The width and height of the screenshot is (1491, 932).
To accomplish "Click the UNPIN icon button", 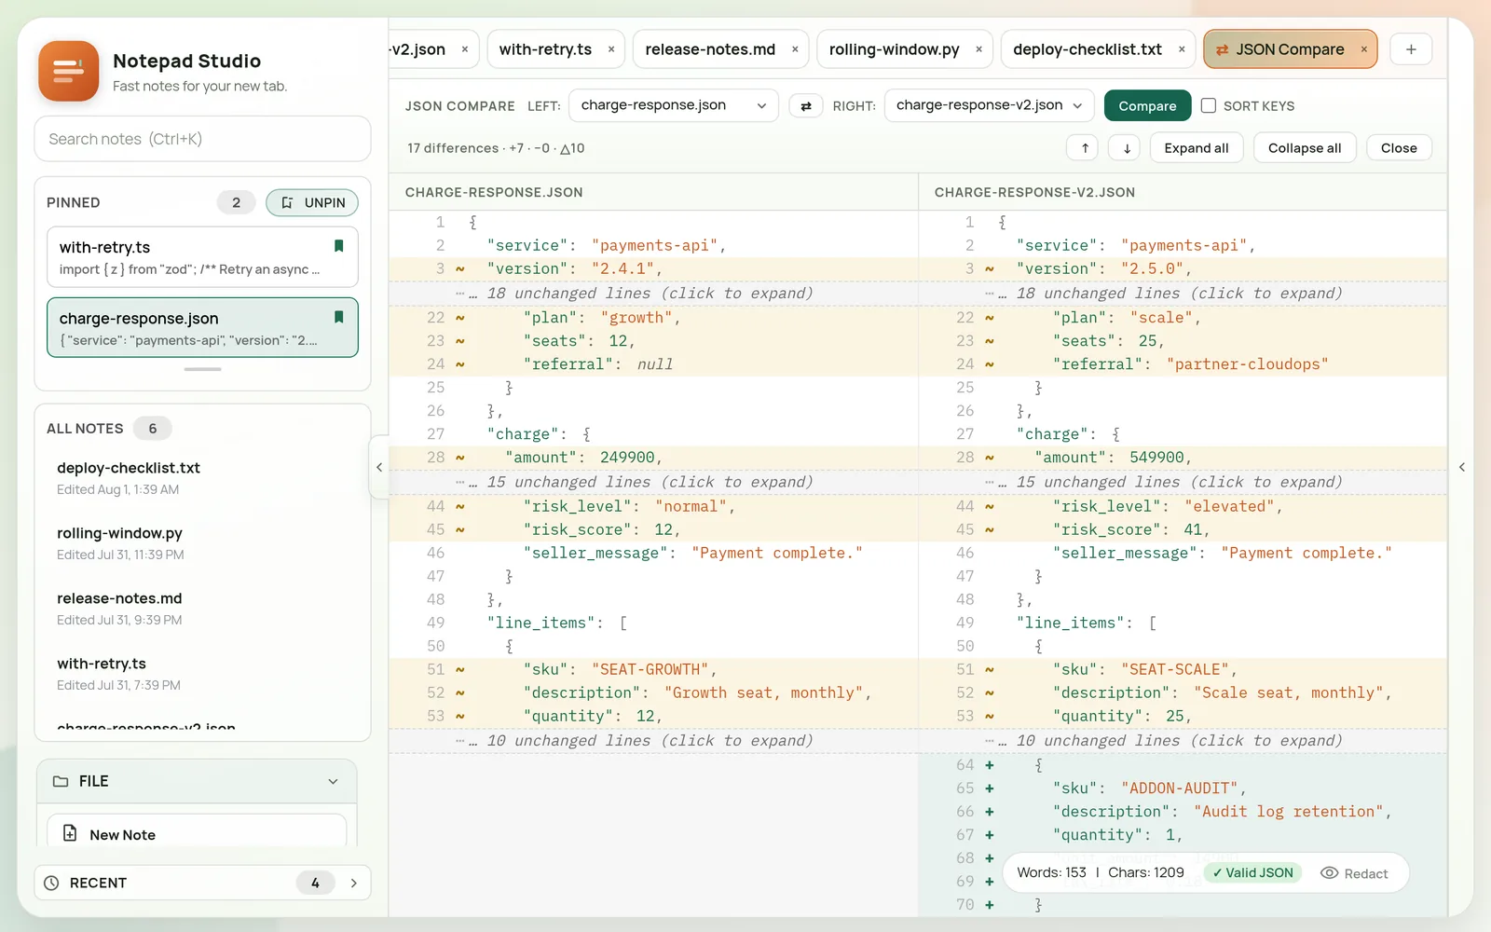I will coord(312,202).
